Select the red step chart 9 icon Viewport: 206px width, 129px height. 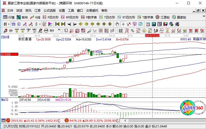30,24
